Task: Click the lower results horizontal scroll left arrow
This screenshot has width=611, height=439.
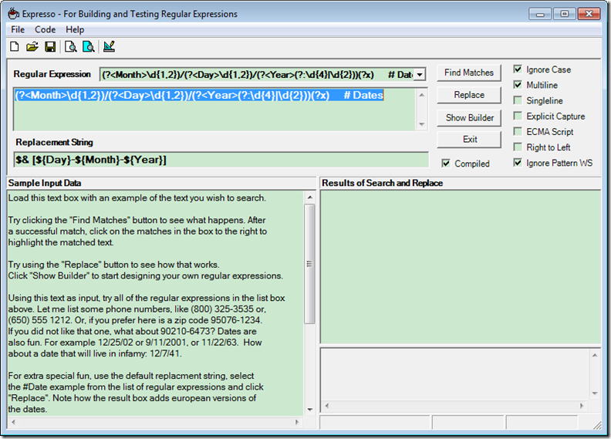Action: 327,406
